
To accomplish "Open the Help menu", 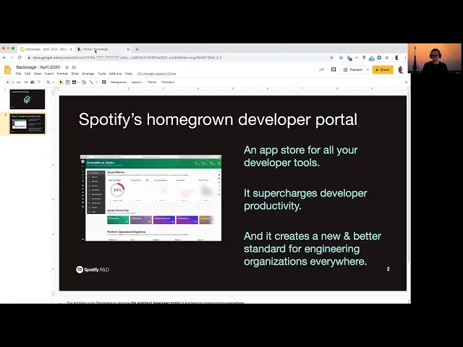I will [x=129, y=74].
